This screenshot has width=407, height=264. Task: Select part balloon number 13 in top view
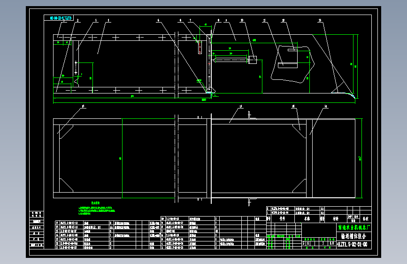320,20
